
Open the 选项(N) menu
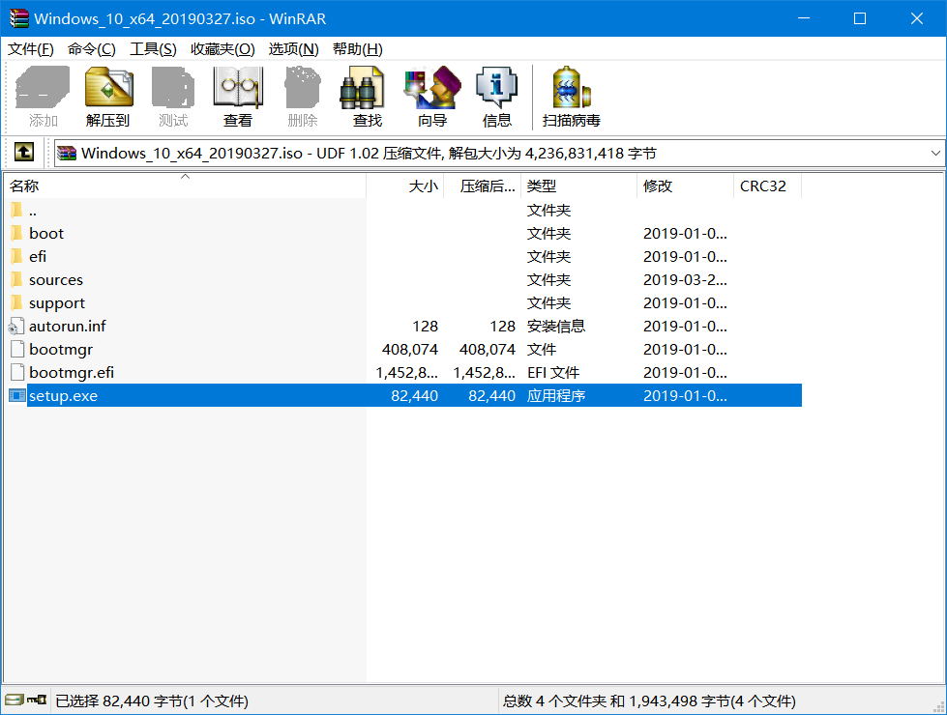(293, 49)
